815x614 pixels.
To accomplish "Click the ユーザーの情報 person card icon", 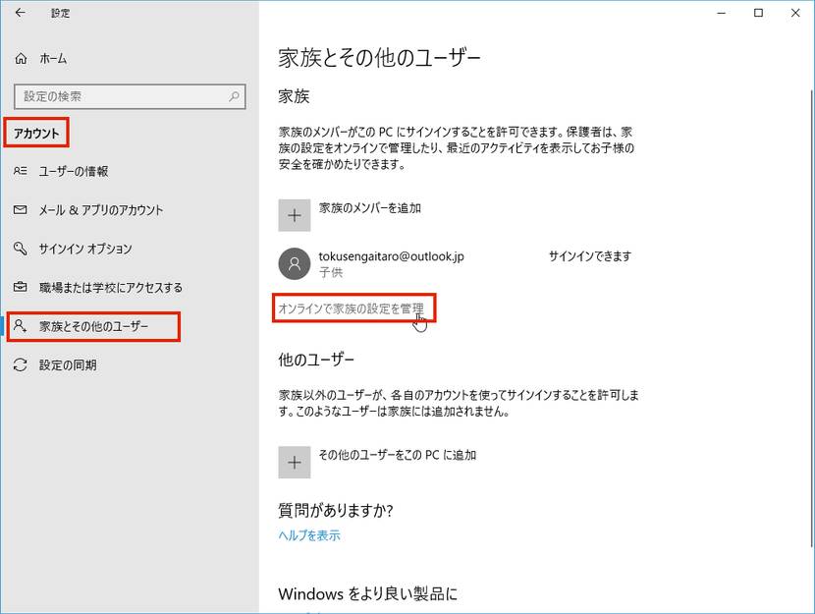I will (x=21, y=171).
